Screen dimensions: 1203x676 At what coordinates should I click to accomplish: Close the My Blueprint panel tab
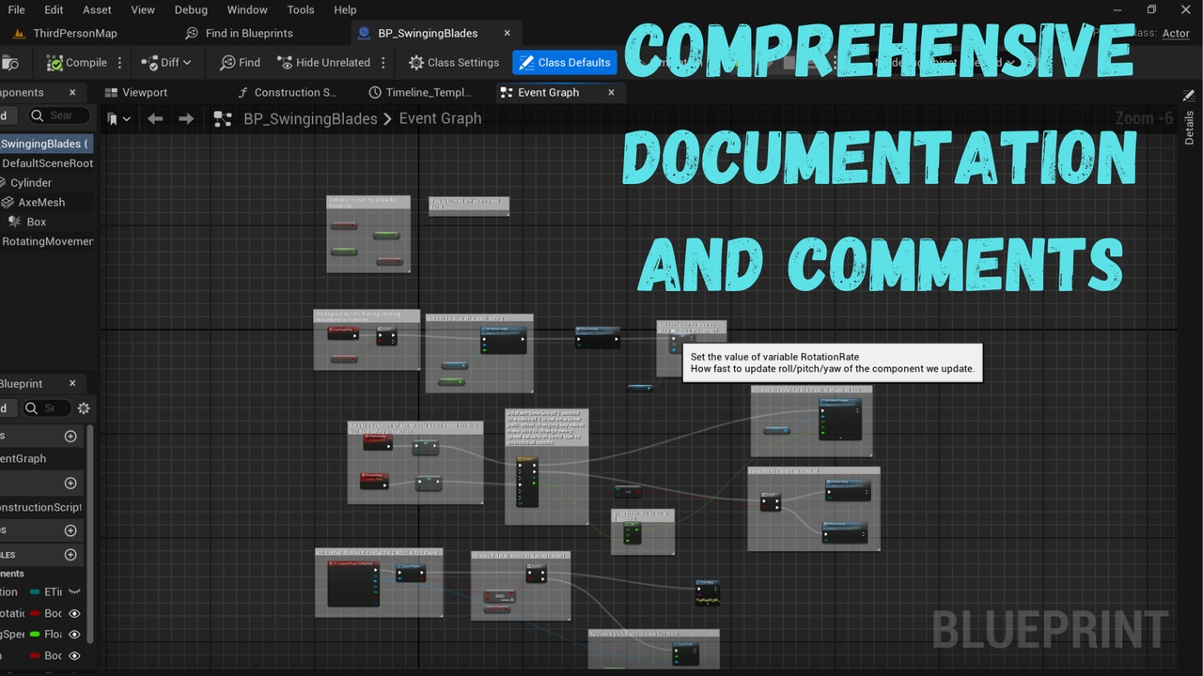[x=73, y=383]
